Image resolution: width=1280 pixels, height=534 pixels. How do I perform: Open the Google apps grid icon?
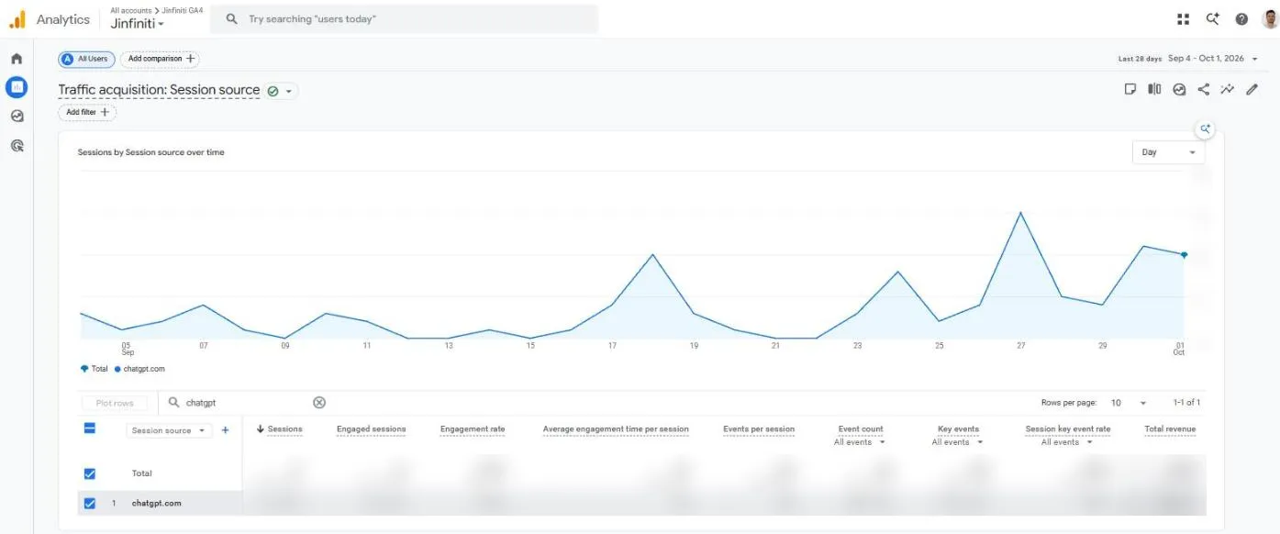[x=1183, y=19]
